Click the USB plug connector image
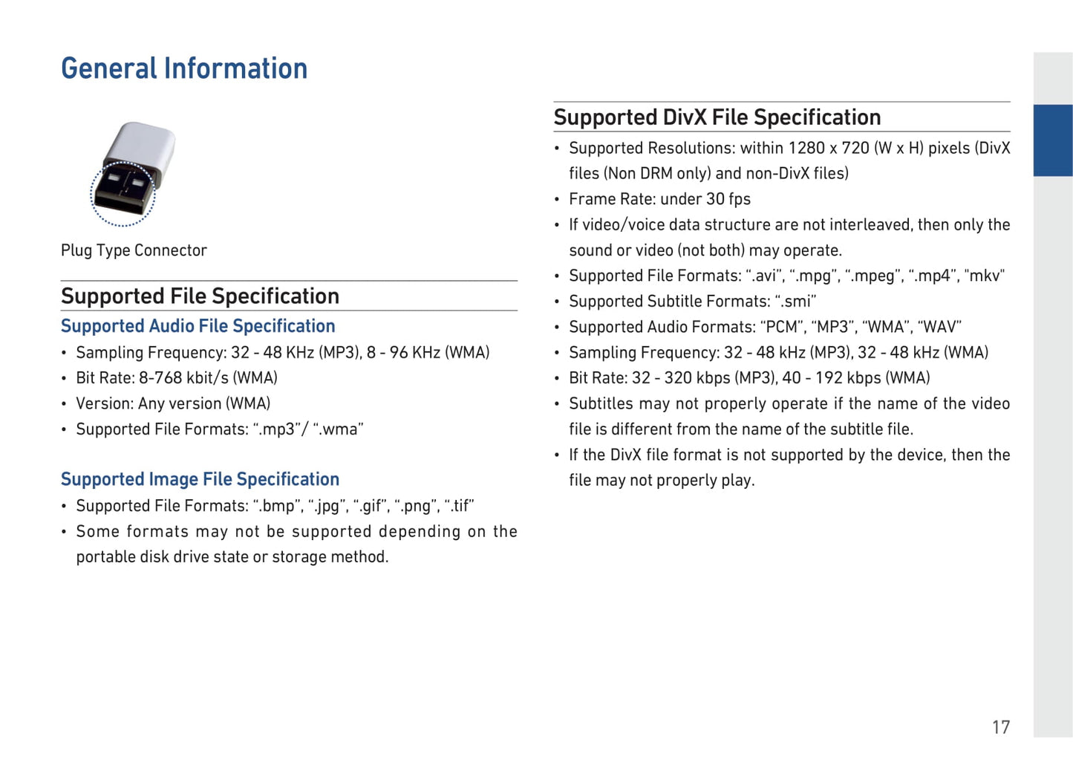 click(x=131, y=174)
